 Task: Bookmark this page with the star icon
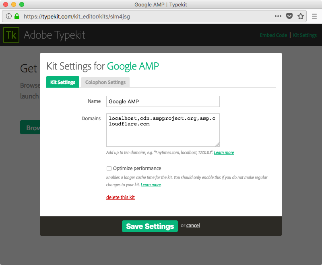(301, 16)
